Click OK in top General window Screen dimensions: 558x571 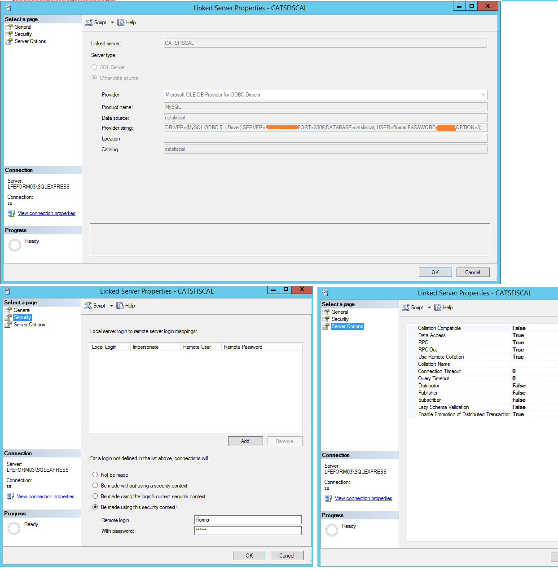(x=435, y=272)
